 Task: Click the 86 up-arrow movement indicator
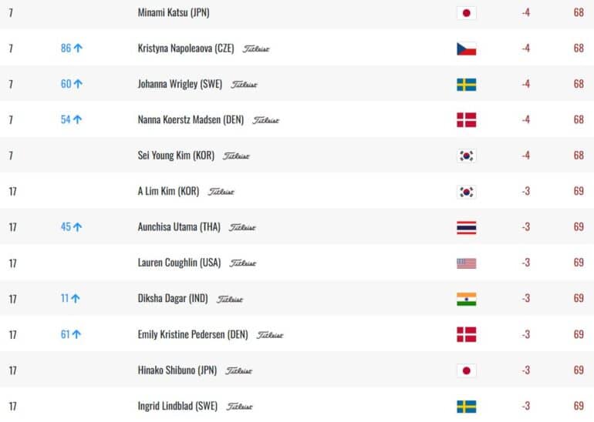(72, 48)
